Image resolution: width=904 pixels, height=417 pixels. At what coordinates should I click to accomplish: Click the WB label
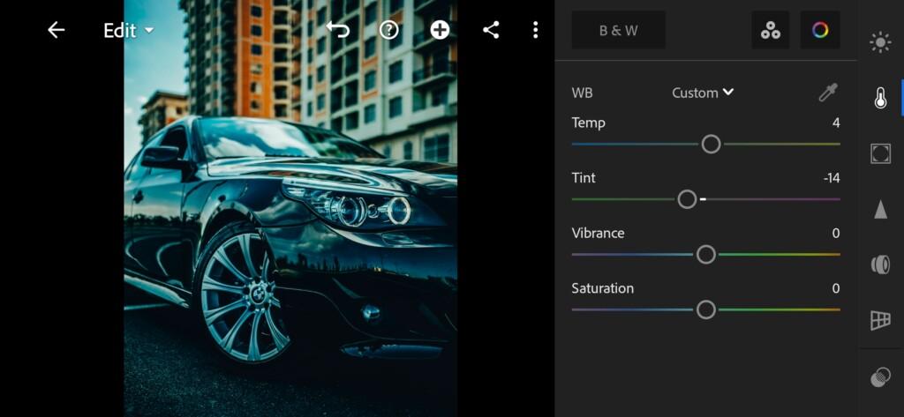click(x=582, y=93)
